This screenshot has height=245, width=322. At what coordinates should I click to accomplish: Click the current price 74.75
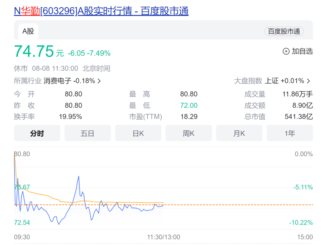[x=34, y=51]
